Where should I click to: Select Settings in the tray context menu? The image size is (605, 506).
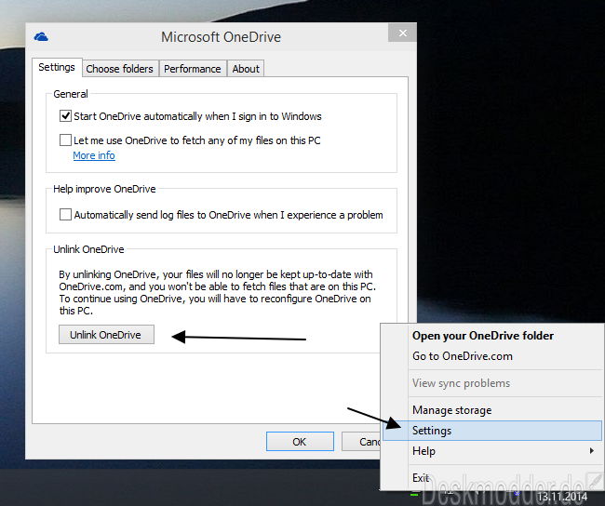tap(492, 431)
